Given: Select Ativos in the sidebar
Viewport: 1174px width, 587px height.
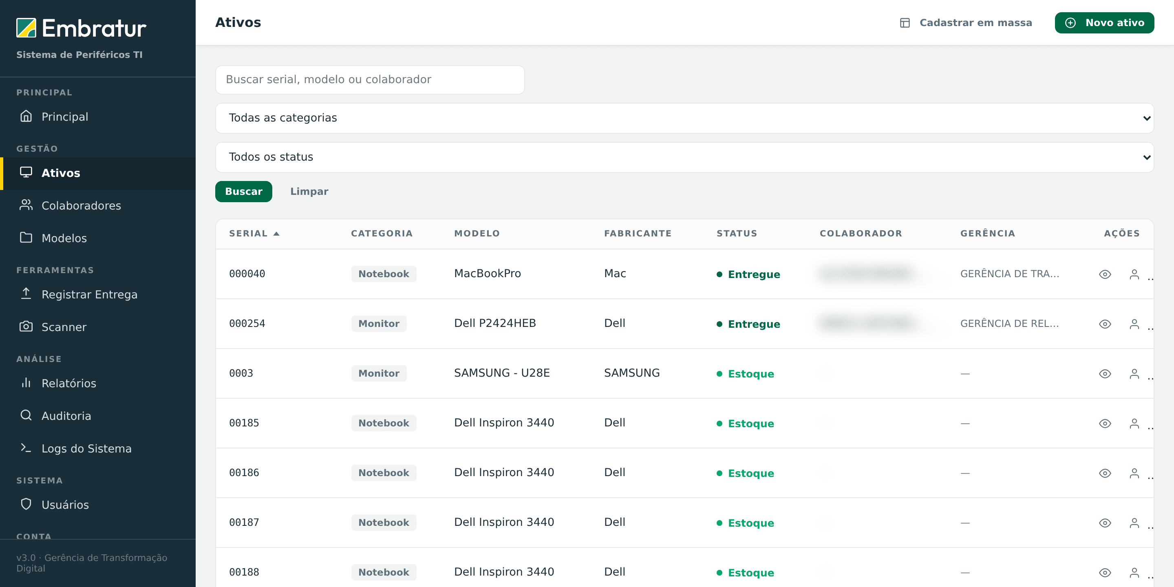Looking at the screenshot, I should coord(97,173).
